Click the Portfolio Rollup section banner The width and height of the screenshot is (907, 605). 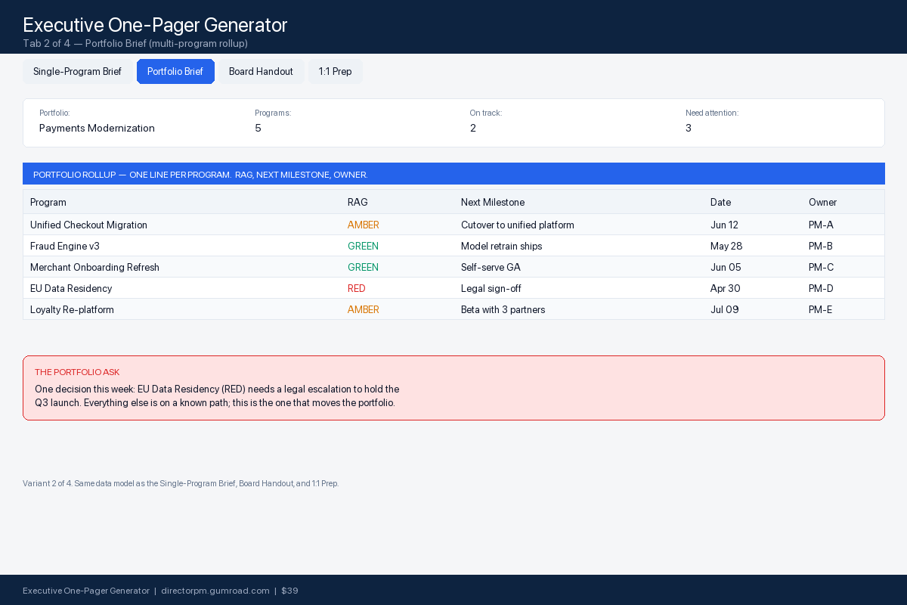453,174
